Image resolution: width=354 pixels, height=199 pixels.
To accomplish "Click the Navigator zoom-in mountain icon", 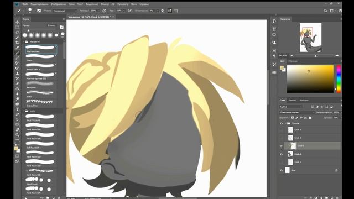I will pyautogui.click(x=337, y=55).
